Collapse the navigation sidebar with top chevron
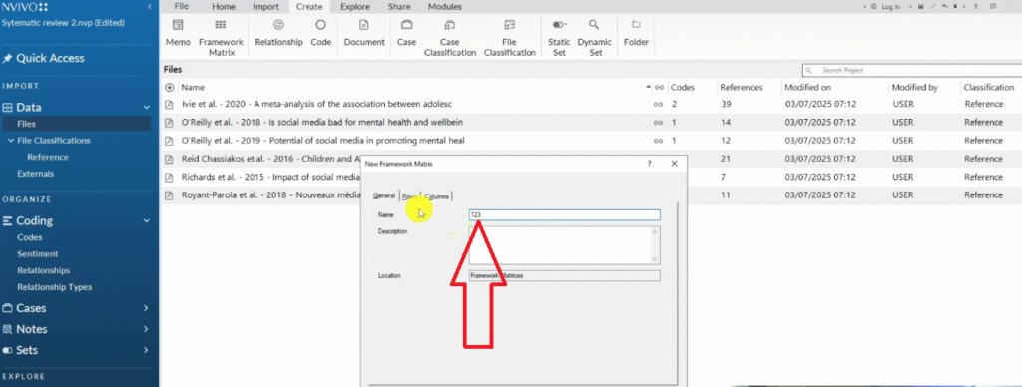 coord(150,7)
